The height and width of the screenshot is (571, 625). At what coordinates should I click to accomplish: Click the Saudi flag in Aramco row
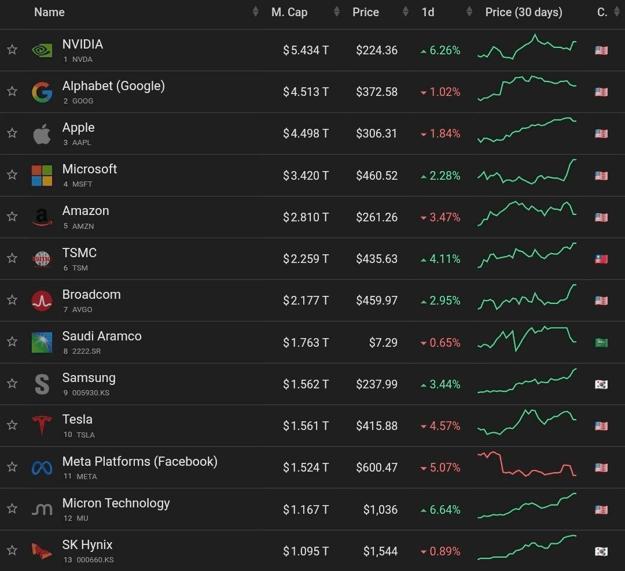[x=601, y=343]
